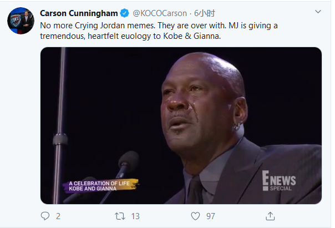Like the tweet with the heart icon
The width and height of the screenshot is (335, 228).
pos(195,216)
